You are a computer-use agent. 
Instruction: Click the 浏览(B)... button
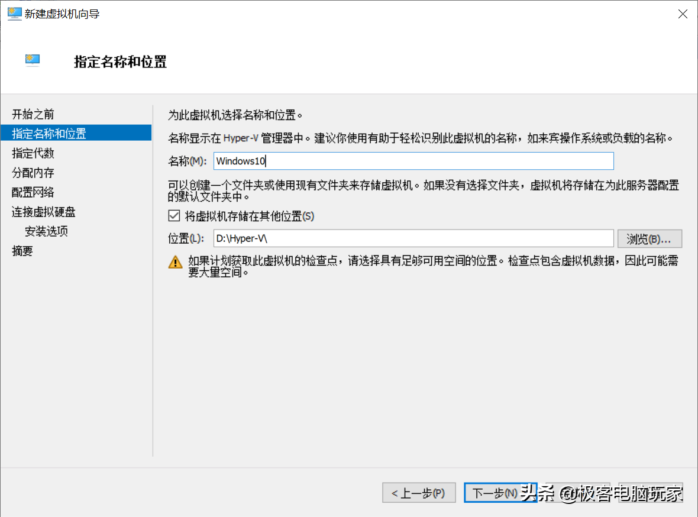tap(649, 239)
